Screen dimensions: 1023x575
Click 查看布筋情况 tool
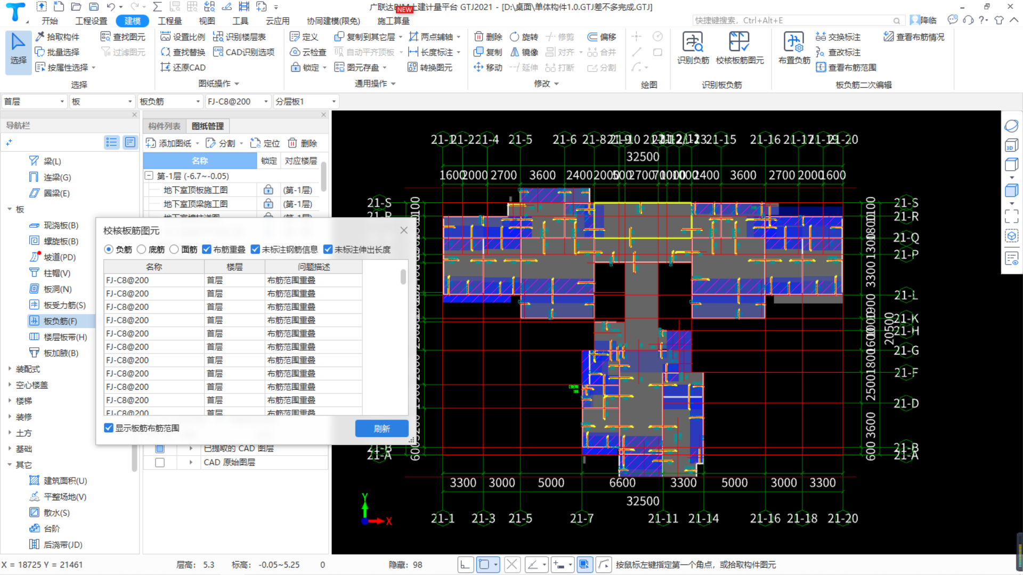coord(914,37)
